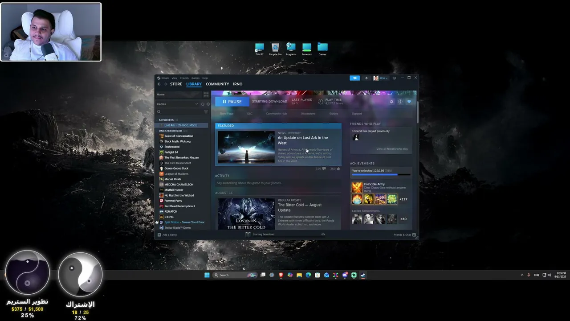Open the Steam announcements megaphone button
Viewport: 570px width, 321px height.
click(354, 78)
